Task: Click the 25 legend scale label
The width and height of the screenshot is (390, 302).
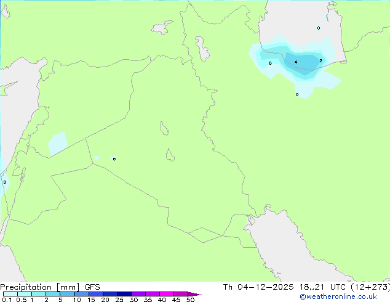Action: 119,300
